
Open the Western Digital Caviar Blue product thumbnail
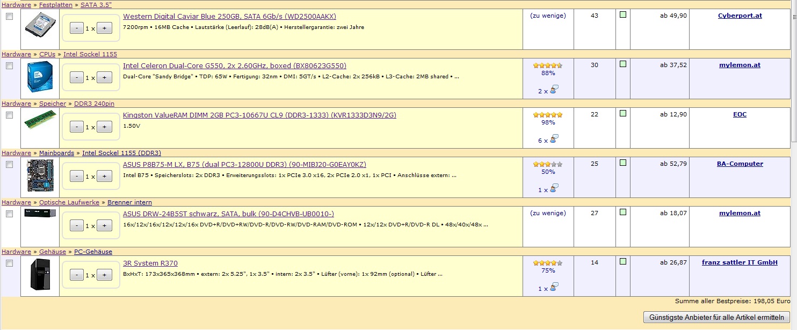coord(40,25)
